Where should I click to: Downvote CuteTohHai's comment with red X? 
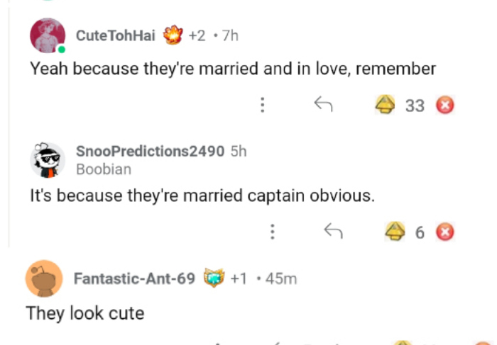pos(445,106)
